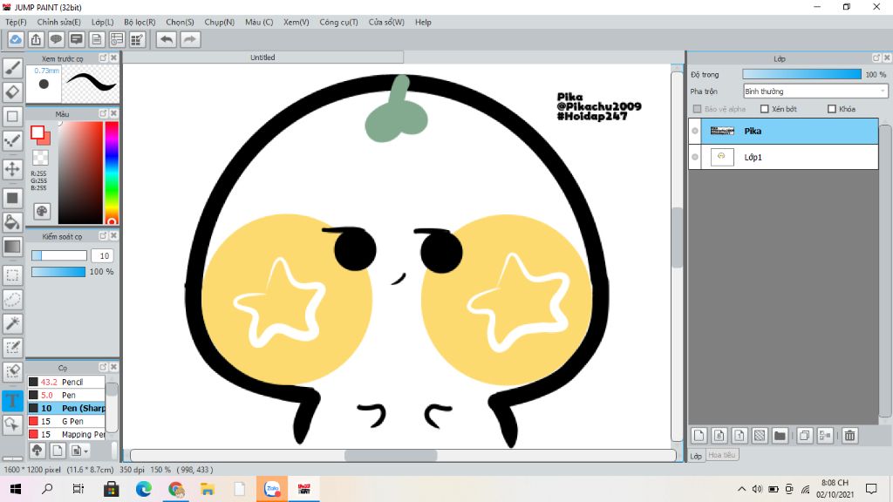Screen dimensions: 893x502
Task: Select the Eraser tool
Action: tap(12, 92)
